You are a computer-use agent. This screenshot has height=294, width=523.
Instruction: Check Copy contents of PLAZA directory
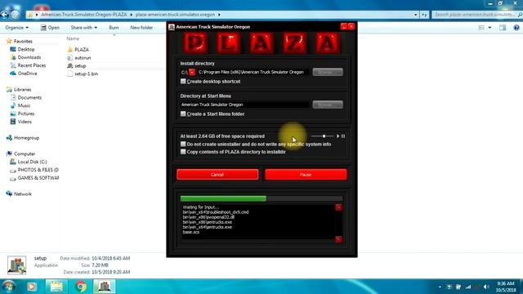[x=183, y=152]
